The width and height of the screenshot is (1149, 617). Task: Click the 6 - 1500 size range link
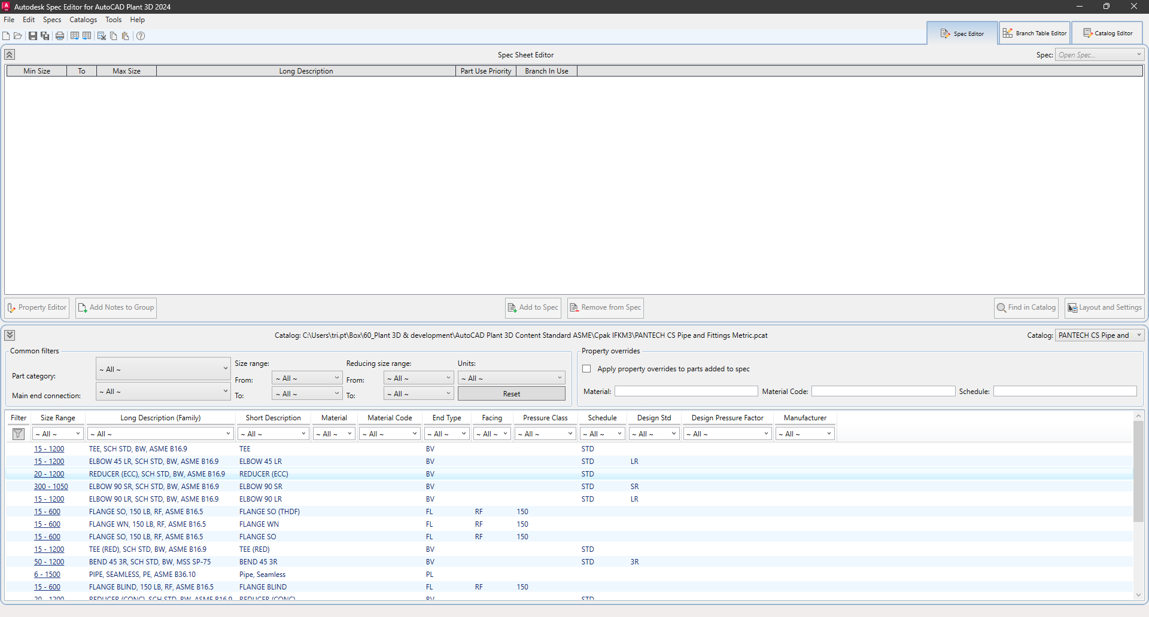point(47,575)
